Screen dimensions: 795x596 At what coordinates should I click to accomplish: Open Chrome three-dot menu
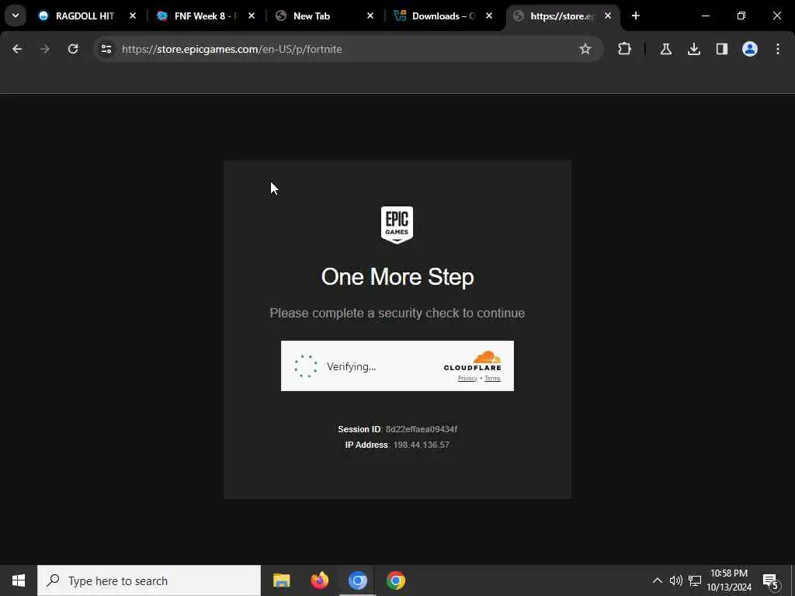[x=778, y=49]
